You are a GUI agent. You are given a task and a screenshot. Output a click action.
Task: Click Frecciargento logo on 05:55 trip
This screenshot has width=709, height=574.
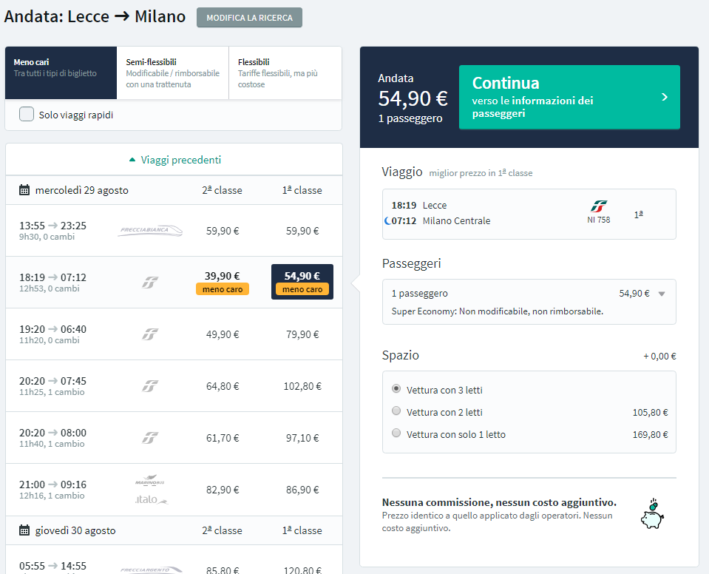(152, 570)
